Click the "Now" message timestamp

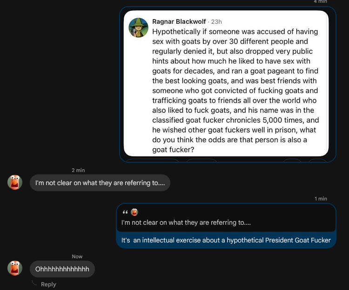tap(77, 256)
